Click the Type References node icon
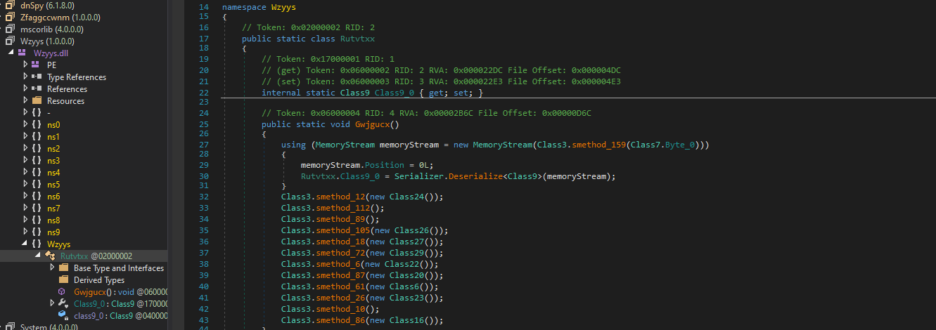The image size is (936, 330). pyautogui.click(x=36, y=77)
